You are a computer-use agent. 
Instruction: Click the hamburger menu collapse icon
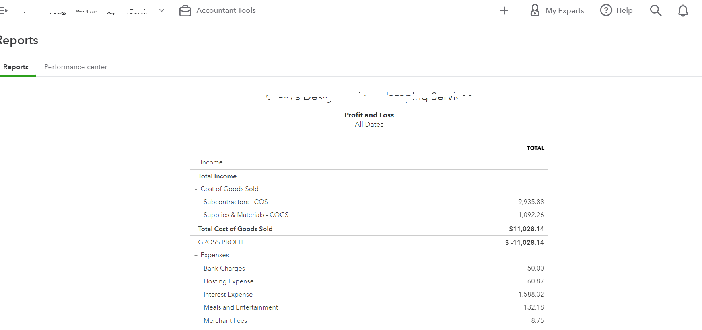[x=4, y=10]
